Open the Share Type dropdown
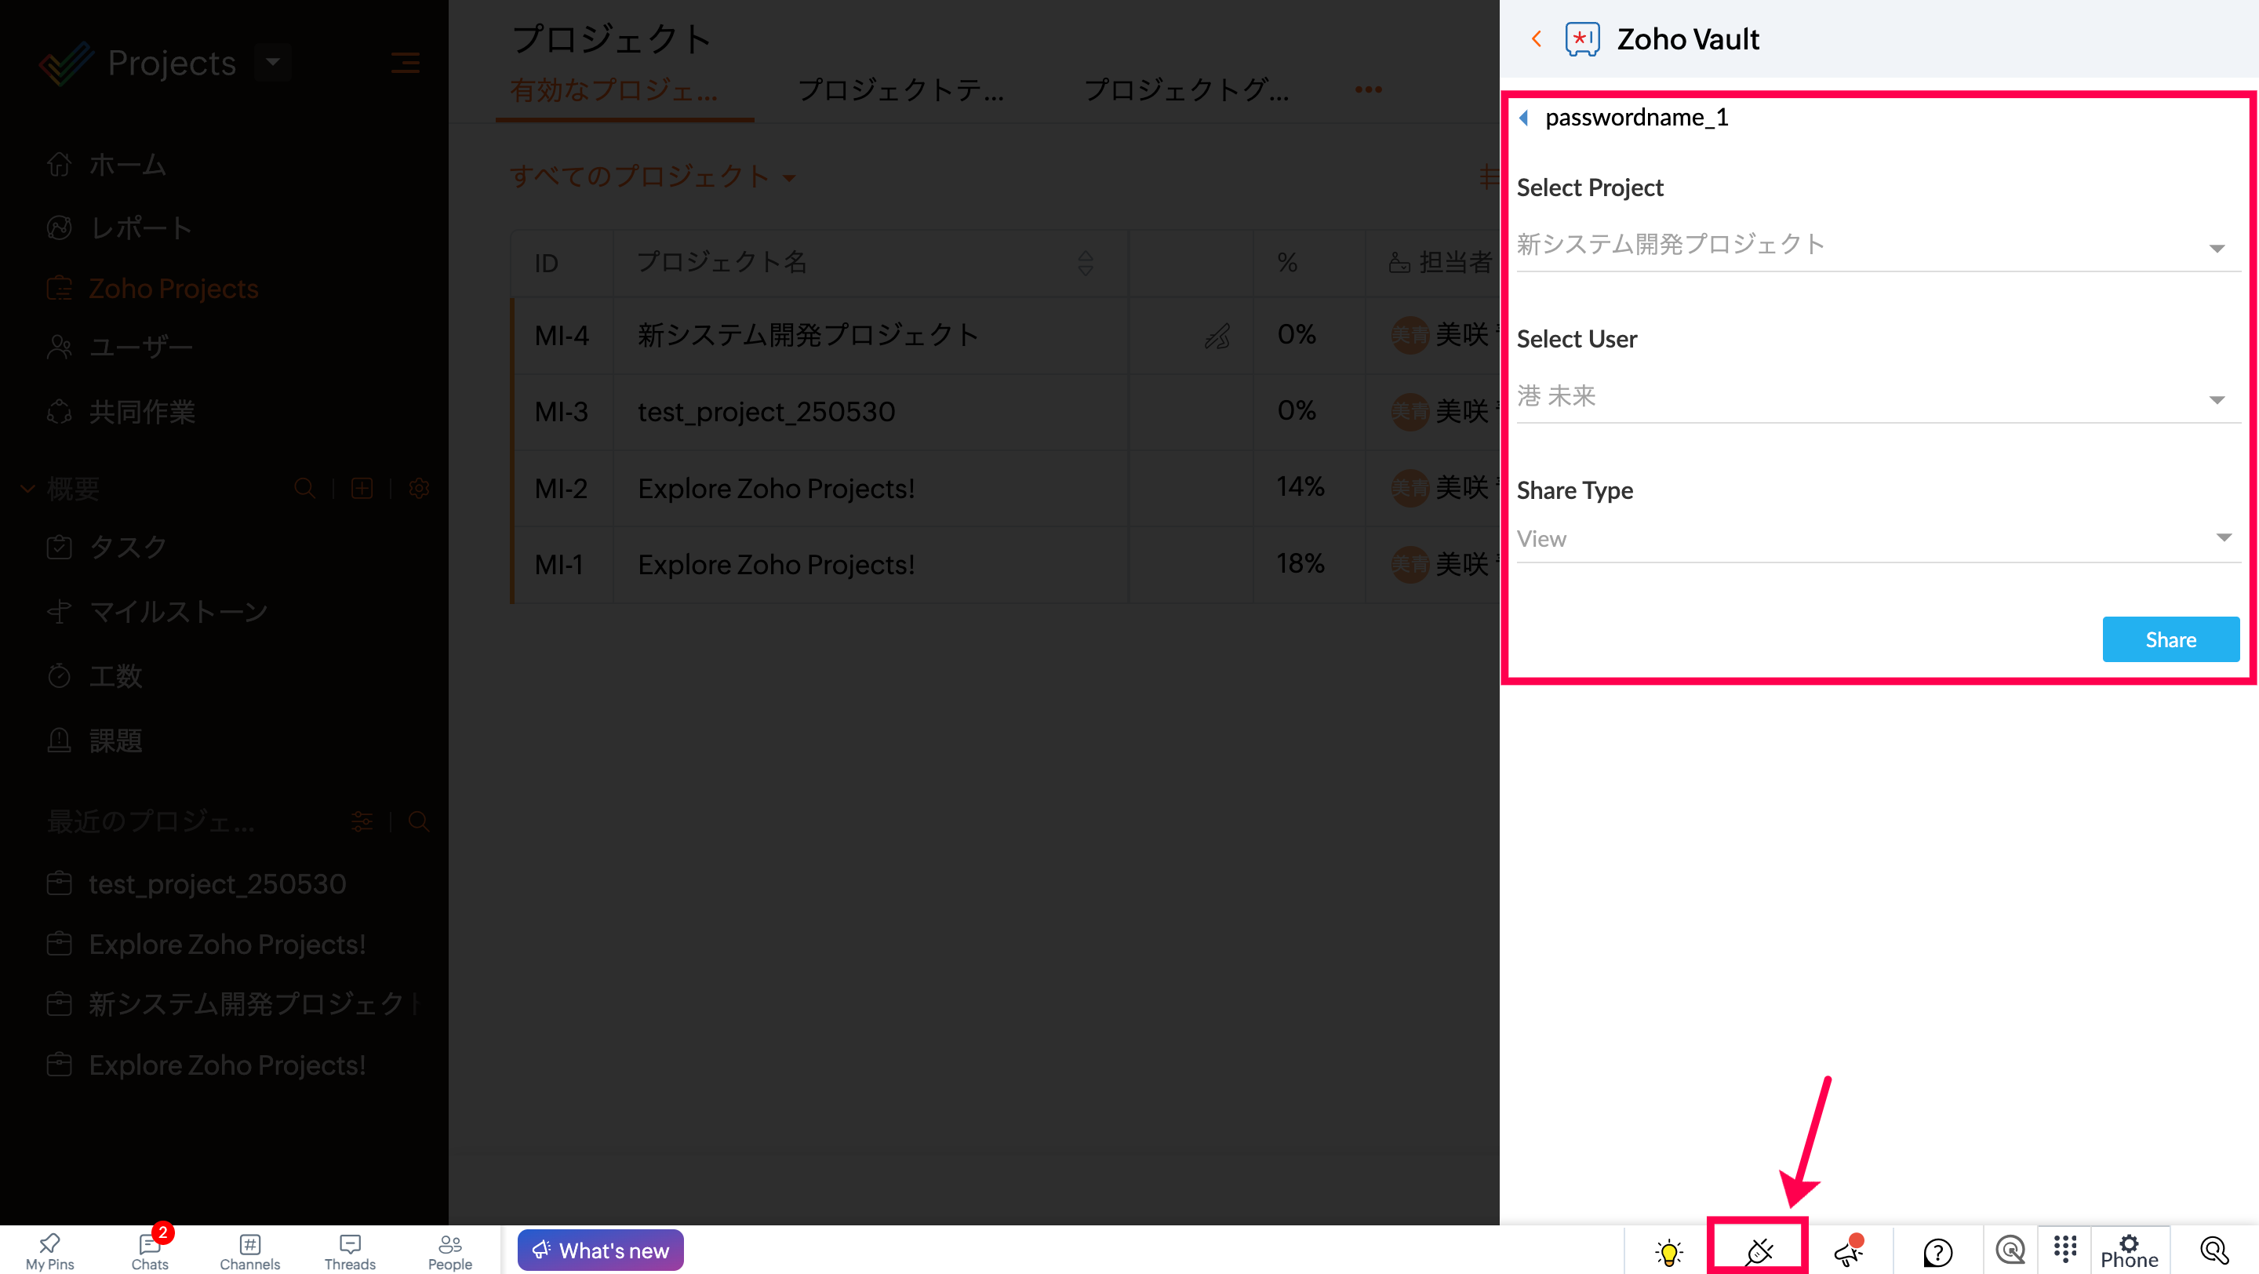Screen dimensions: 2259x1274 (x=1879, y=538)
